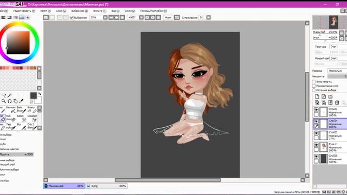Choose the Select pen tool
The width and height of the screenshot is (347, 195).
coord(22,118)
